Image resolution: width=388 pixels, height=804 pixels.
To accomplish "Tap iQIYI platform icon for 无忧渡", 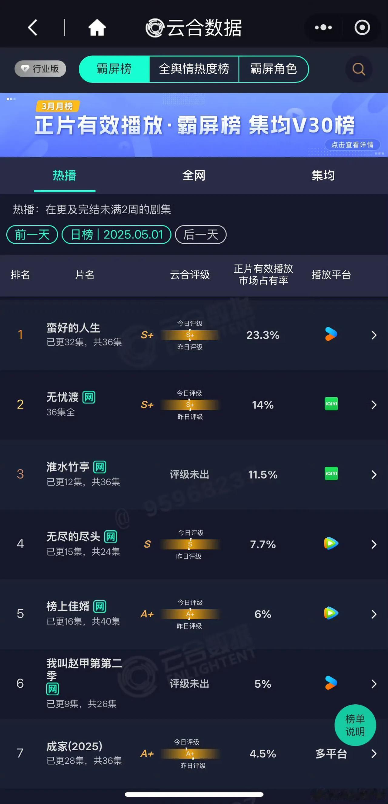I will (x=331, y=404).
